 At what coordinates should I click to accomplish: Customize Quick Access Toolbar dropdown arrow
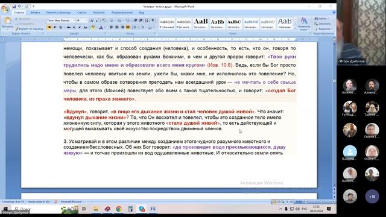tap(34, 7)
